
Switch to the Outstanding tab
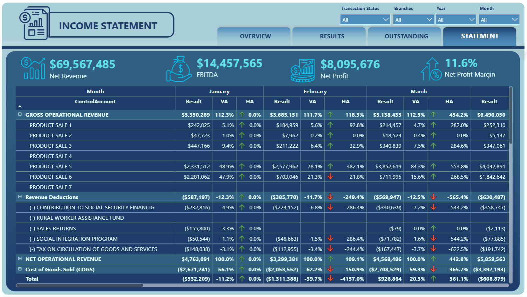(x=406, y=36)
